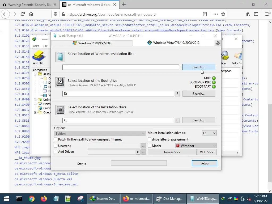Screen dimensions: 272x204
Task: Expand the Finished category node
Action: tap(35, 104)
